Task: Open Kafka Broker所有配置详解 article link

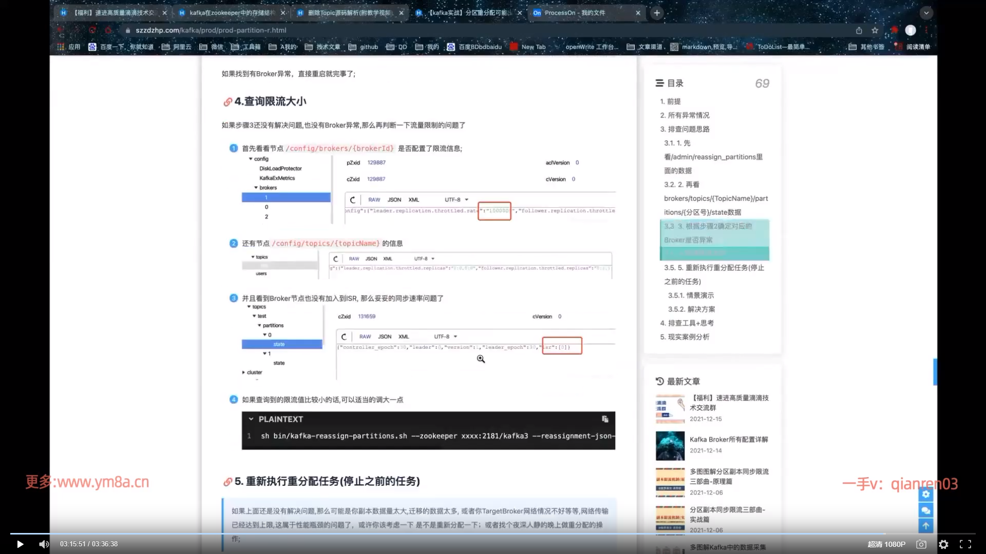Action: [x=728, y=440]
